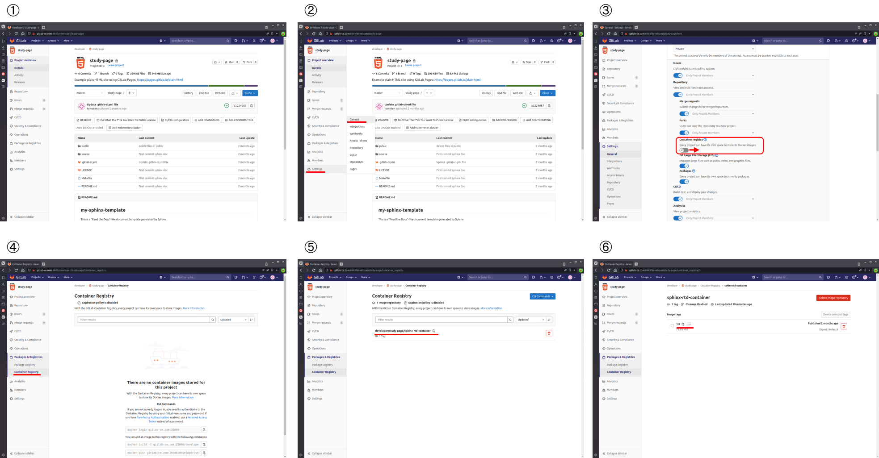Copy the sphinx-rtd-container image path
Viewport: 879px width, 458px height.
pos(433,331)
